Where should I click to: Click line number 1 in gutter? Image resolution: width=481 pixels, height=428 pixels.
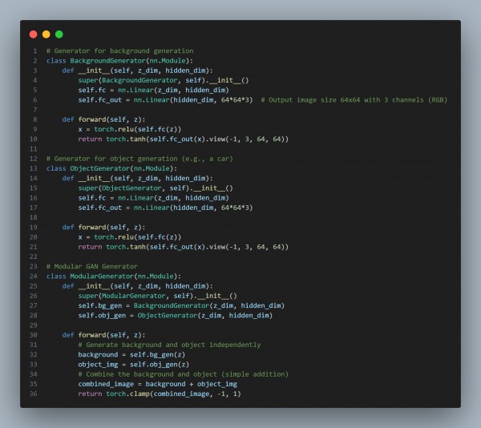(35, 50)
